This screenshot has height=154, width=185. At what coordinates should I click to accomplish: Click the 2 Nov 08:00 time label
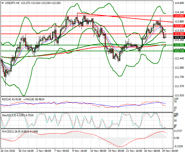[43, 151]
